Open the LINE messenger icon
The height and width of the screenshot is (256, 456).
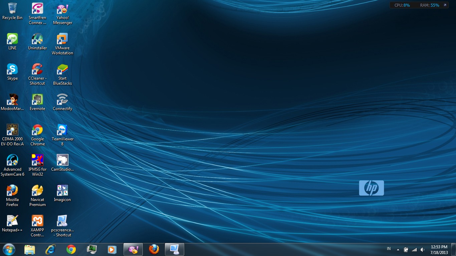(x=12, y=39)
